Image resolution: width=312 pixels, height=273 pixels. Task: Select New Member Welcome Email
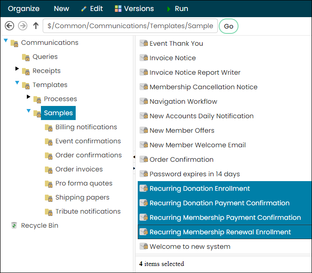click(198, 145)
